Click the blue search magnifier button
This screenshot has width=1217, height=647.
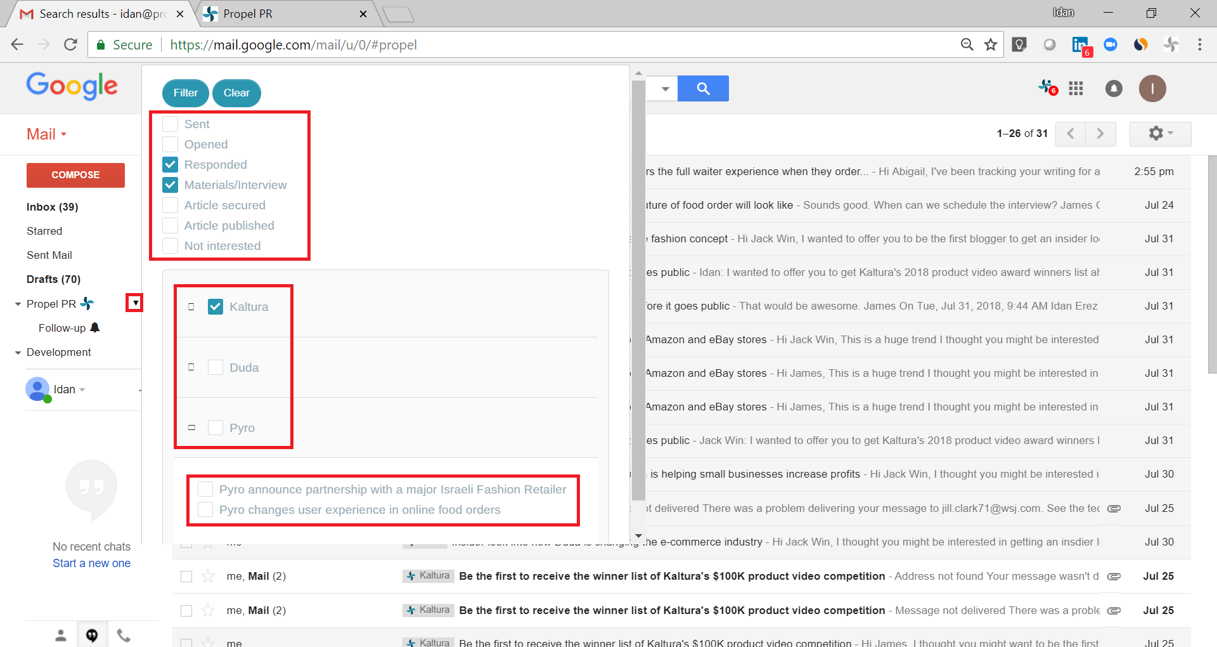[x=703, y=89]
